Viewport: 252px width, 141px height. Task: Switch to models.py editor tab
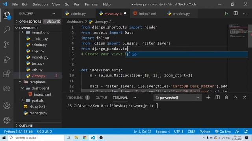(x=181, y=14)
